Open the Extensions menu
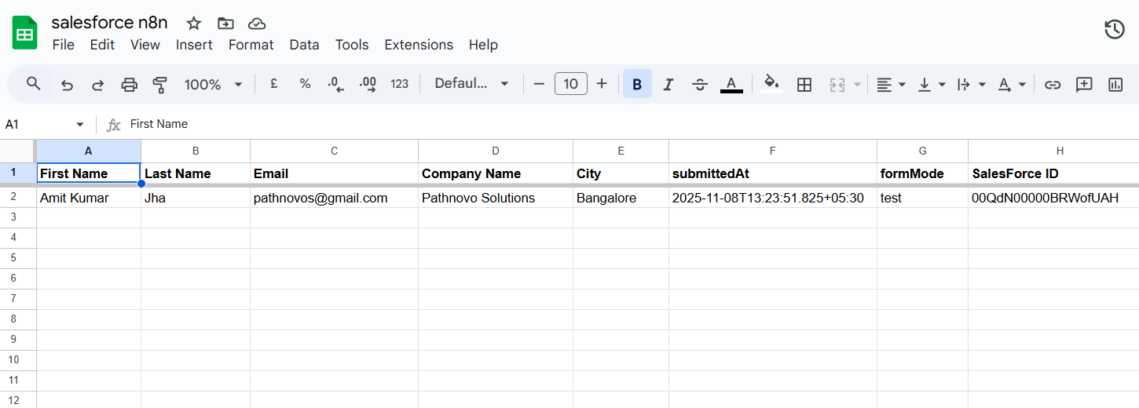Viewport: 1139px width, 408px height. [418, 45]
